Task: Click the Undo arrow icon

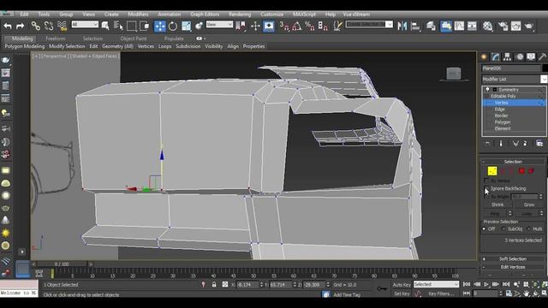Action: (8, 26)
